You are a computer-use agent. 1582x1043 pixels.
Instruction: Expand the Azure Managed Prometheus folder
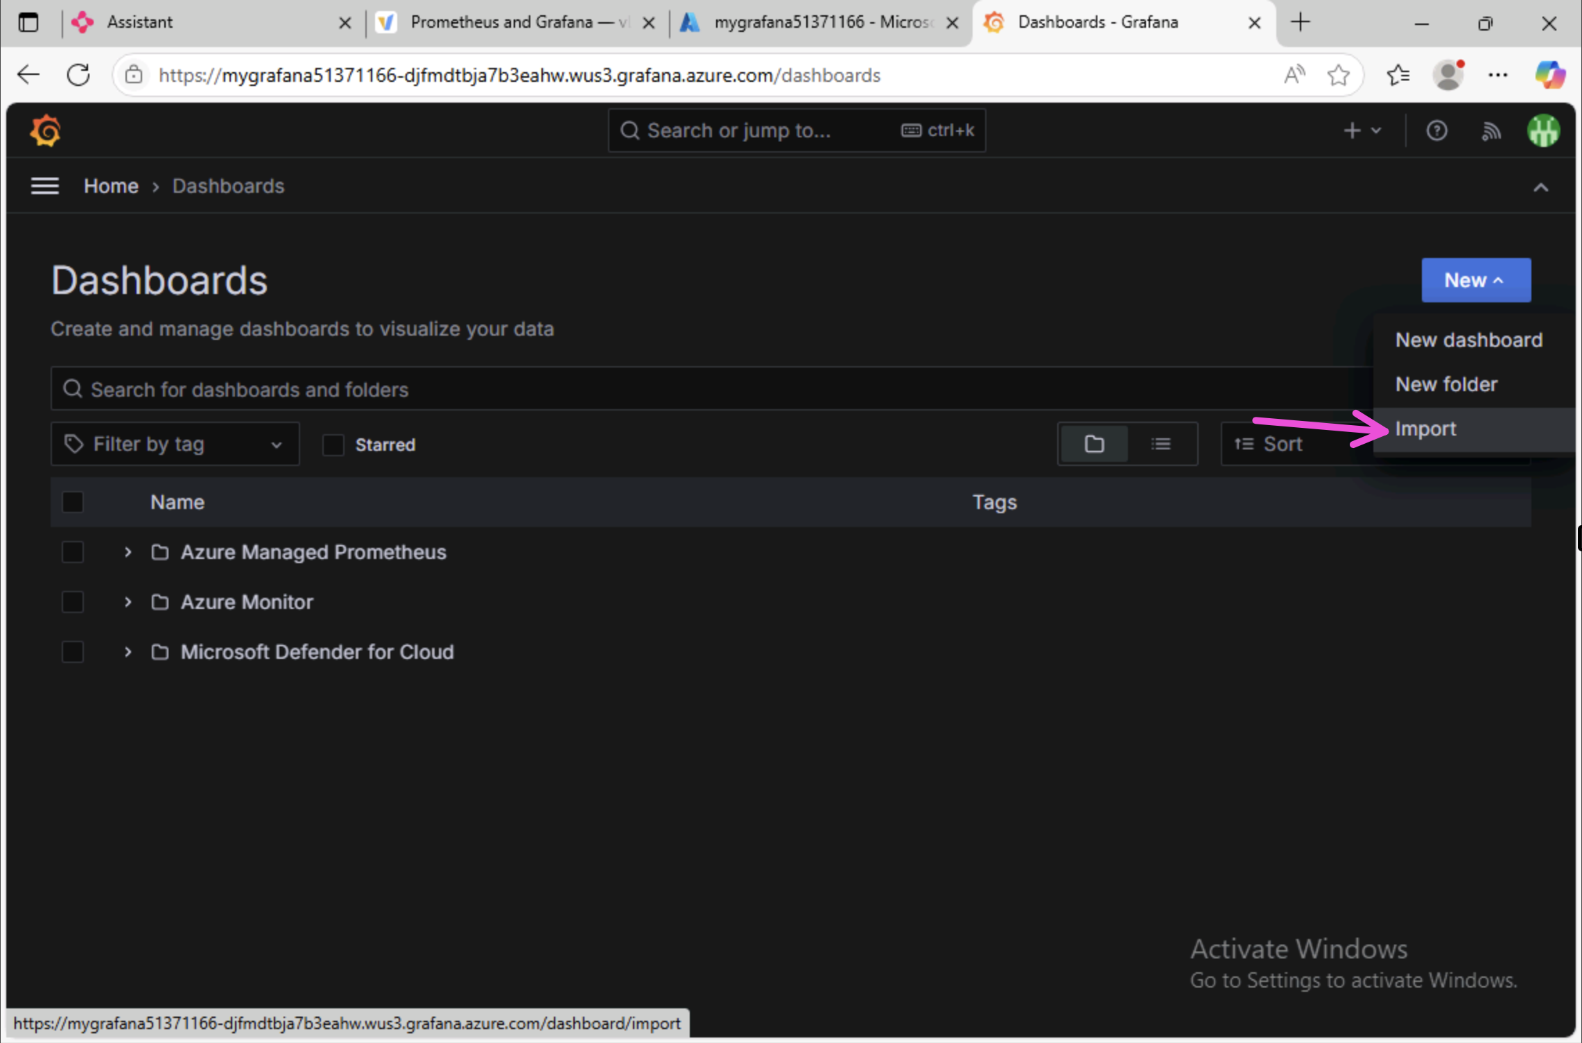[x=128, y=552]
